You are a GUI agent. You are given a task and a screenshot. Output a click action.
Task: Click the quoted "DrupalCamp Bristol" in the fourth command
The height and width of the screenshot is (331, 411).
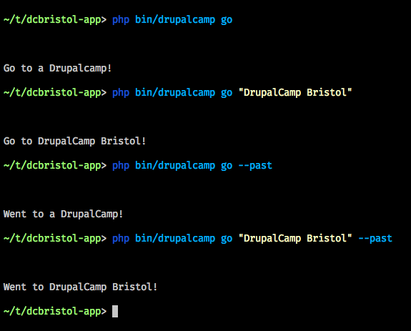pos(295,238)
